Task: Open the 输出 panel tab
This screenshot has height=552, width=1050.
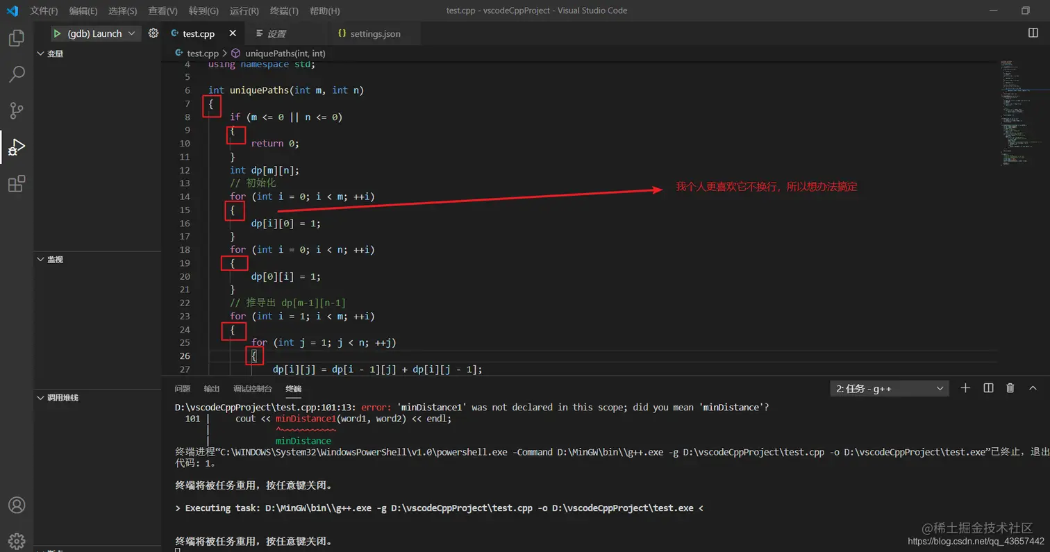Action: 212,389
